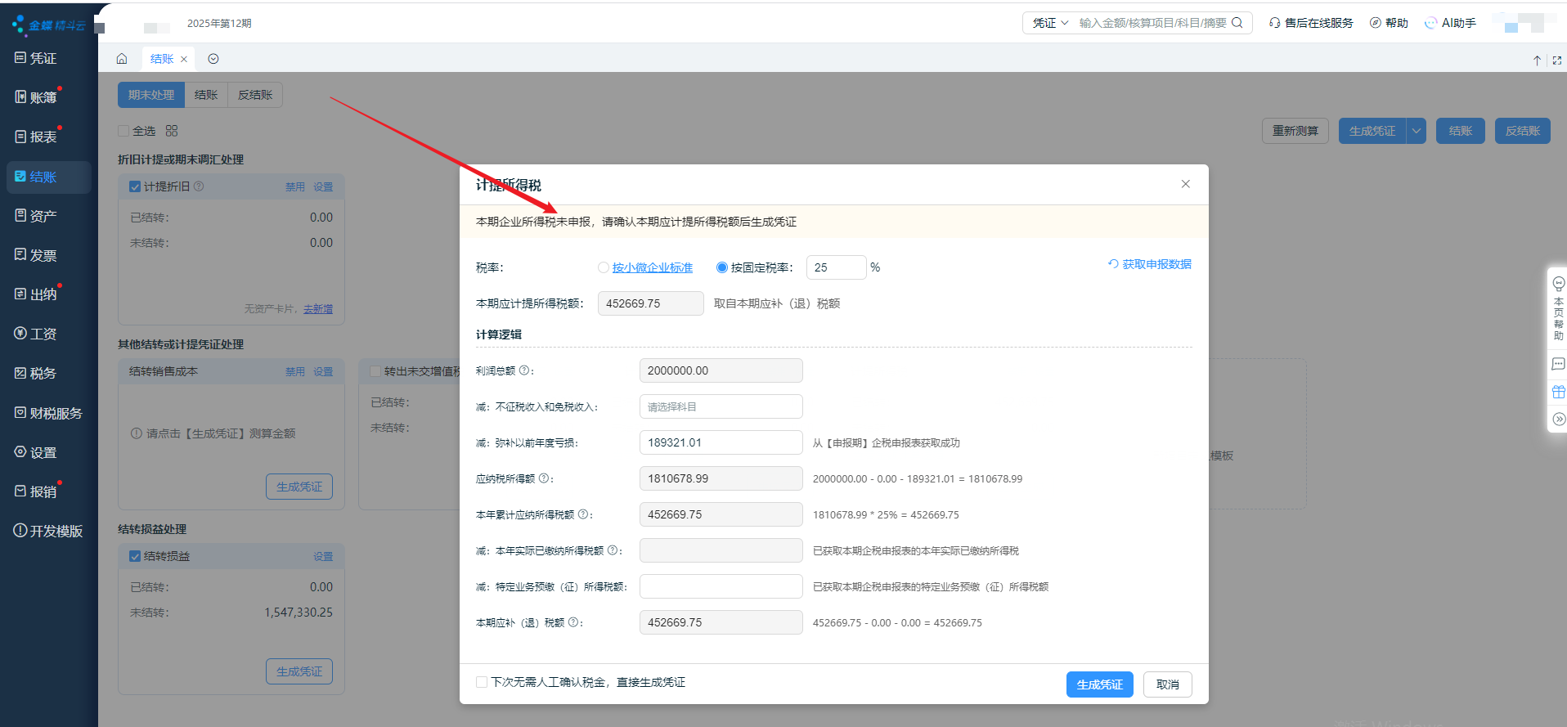Select the 按固定税率 radio button
Screen dimensions: 1567x727
point(721,267)
